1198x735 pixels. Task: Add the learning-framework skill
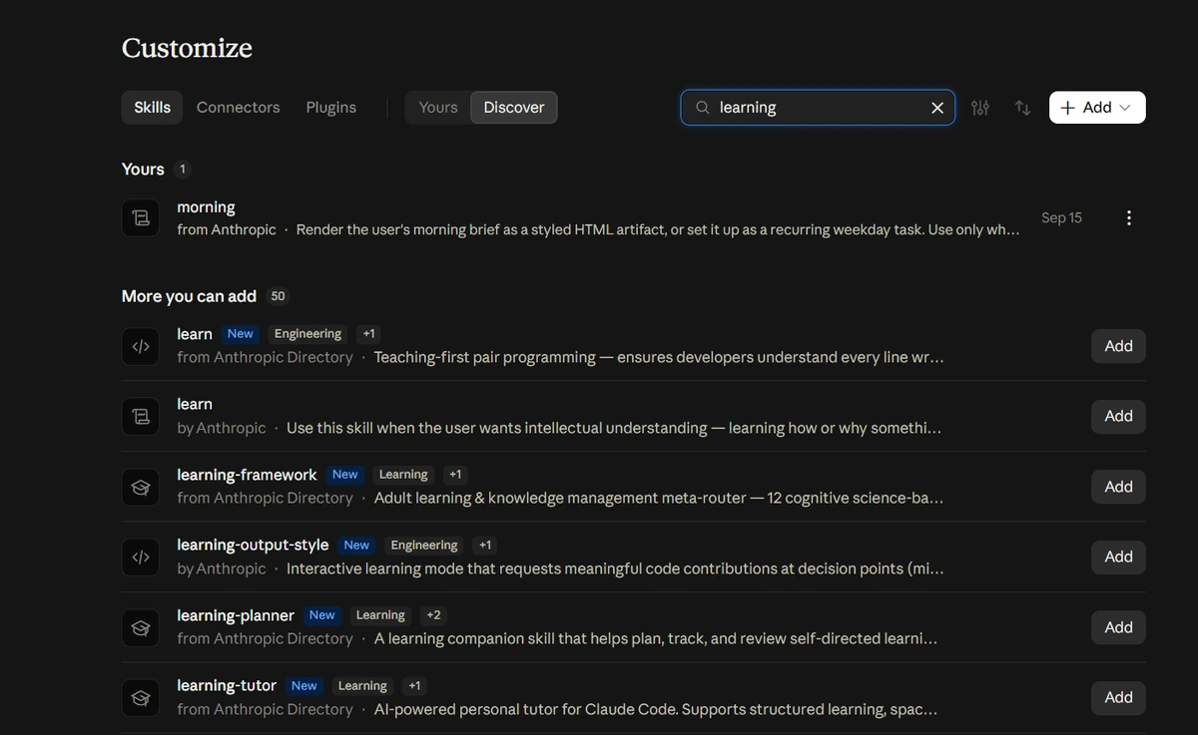coord(1118,487)
